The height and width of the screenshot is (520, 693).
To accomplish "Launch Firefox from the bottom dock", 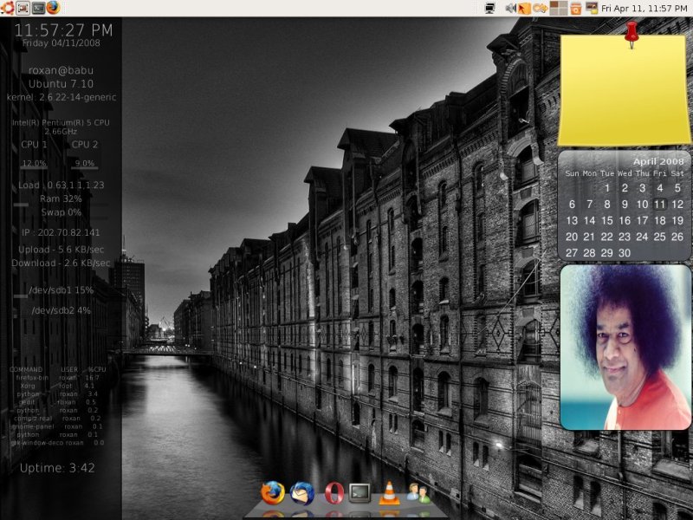I will pos(272,492).
